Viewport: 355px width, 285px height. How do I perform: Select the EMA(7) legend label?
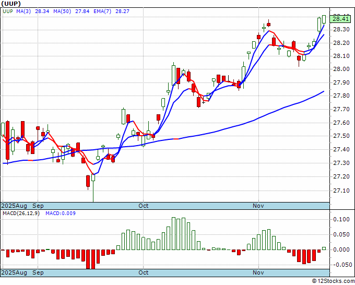[102, 11]
